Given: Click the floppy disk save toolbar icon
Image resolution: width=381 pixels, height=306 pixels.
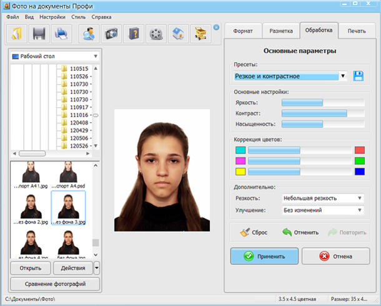Looking at the screenshot, I should click(x=39, y=34).
